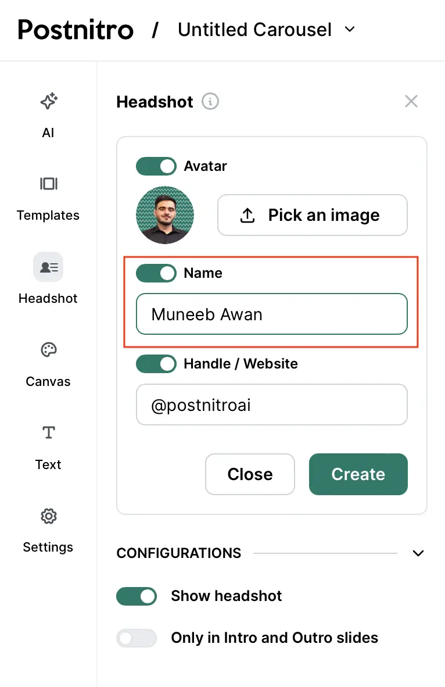The width and height of the screenshot is (445, 687).
Task: Close the Headshot panel with X
Action: click(411, 102)
